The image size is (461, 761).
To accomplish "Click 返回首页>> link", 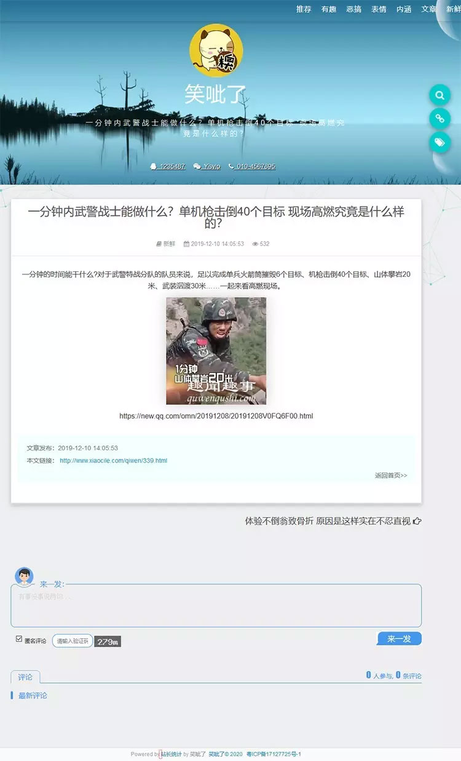I will (x=391, y=476).
